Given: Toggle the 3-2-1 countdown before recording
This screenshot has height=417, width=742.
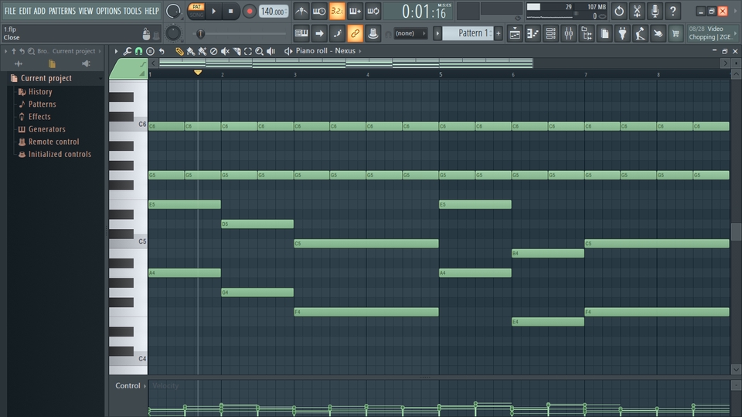Looking at the screenshot, I should [x=337, y=11].
